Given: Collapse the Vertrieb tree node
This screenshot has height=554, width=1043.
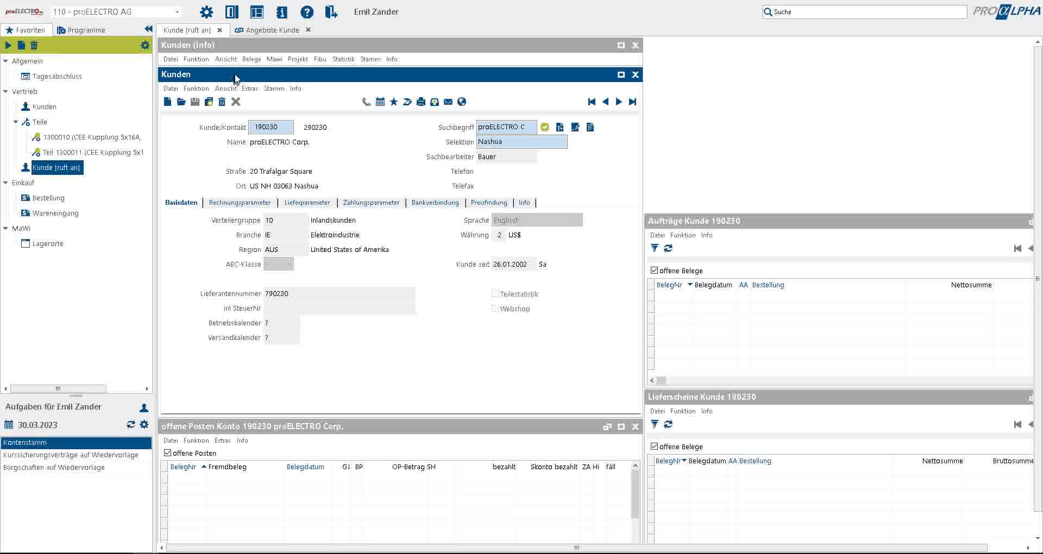Looking at the screenshot, I should coord(5,91).
